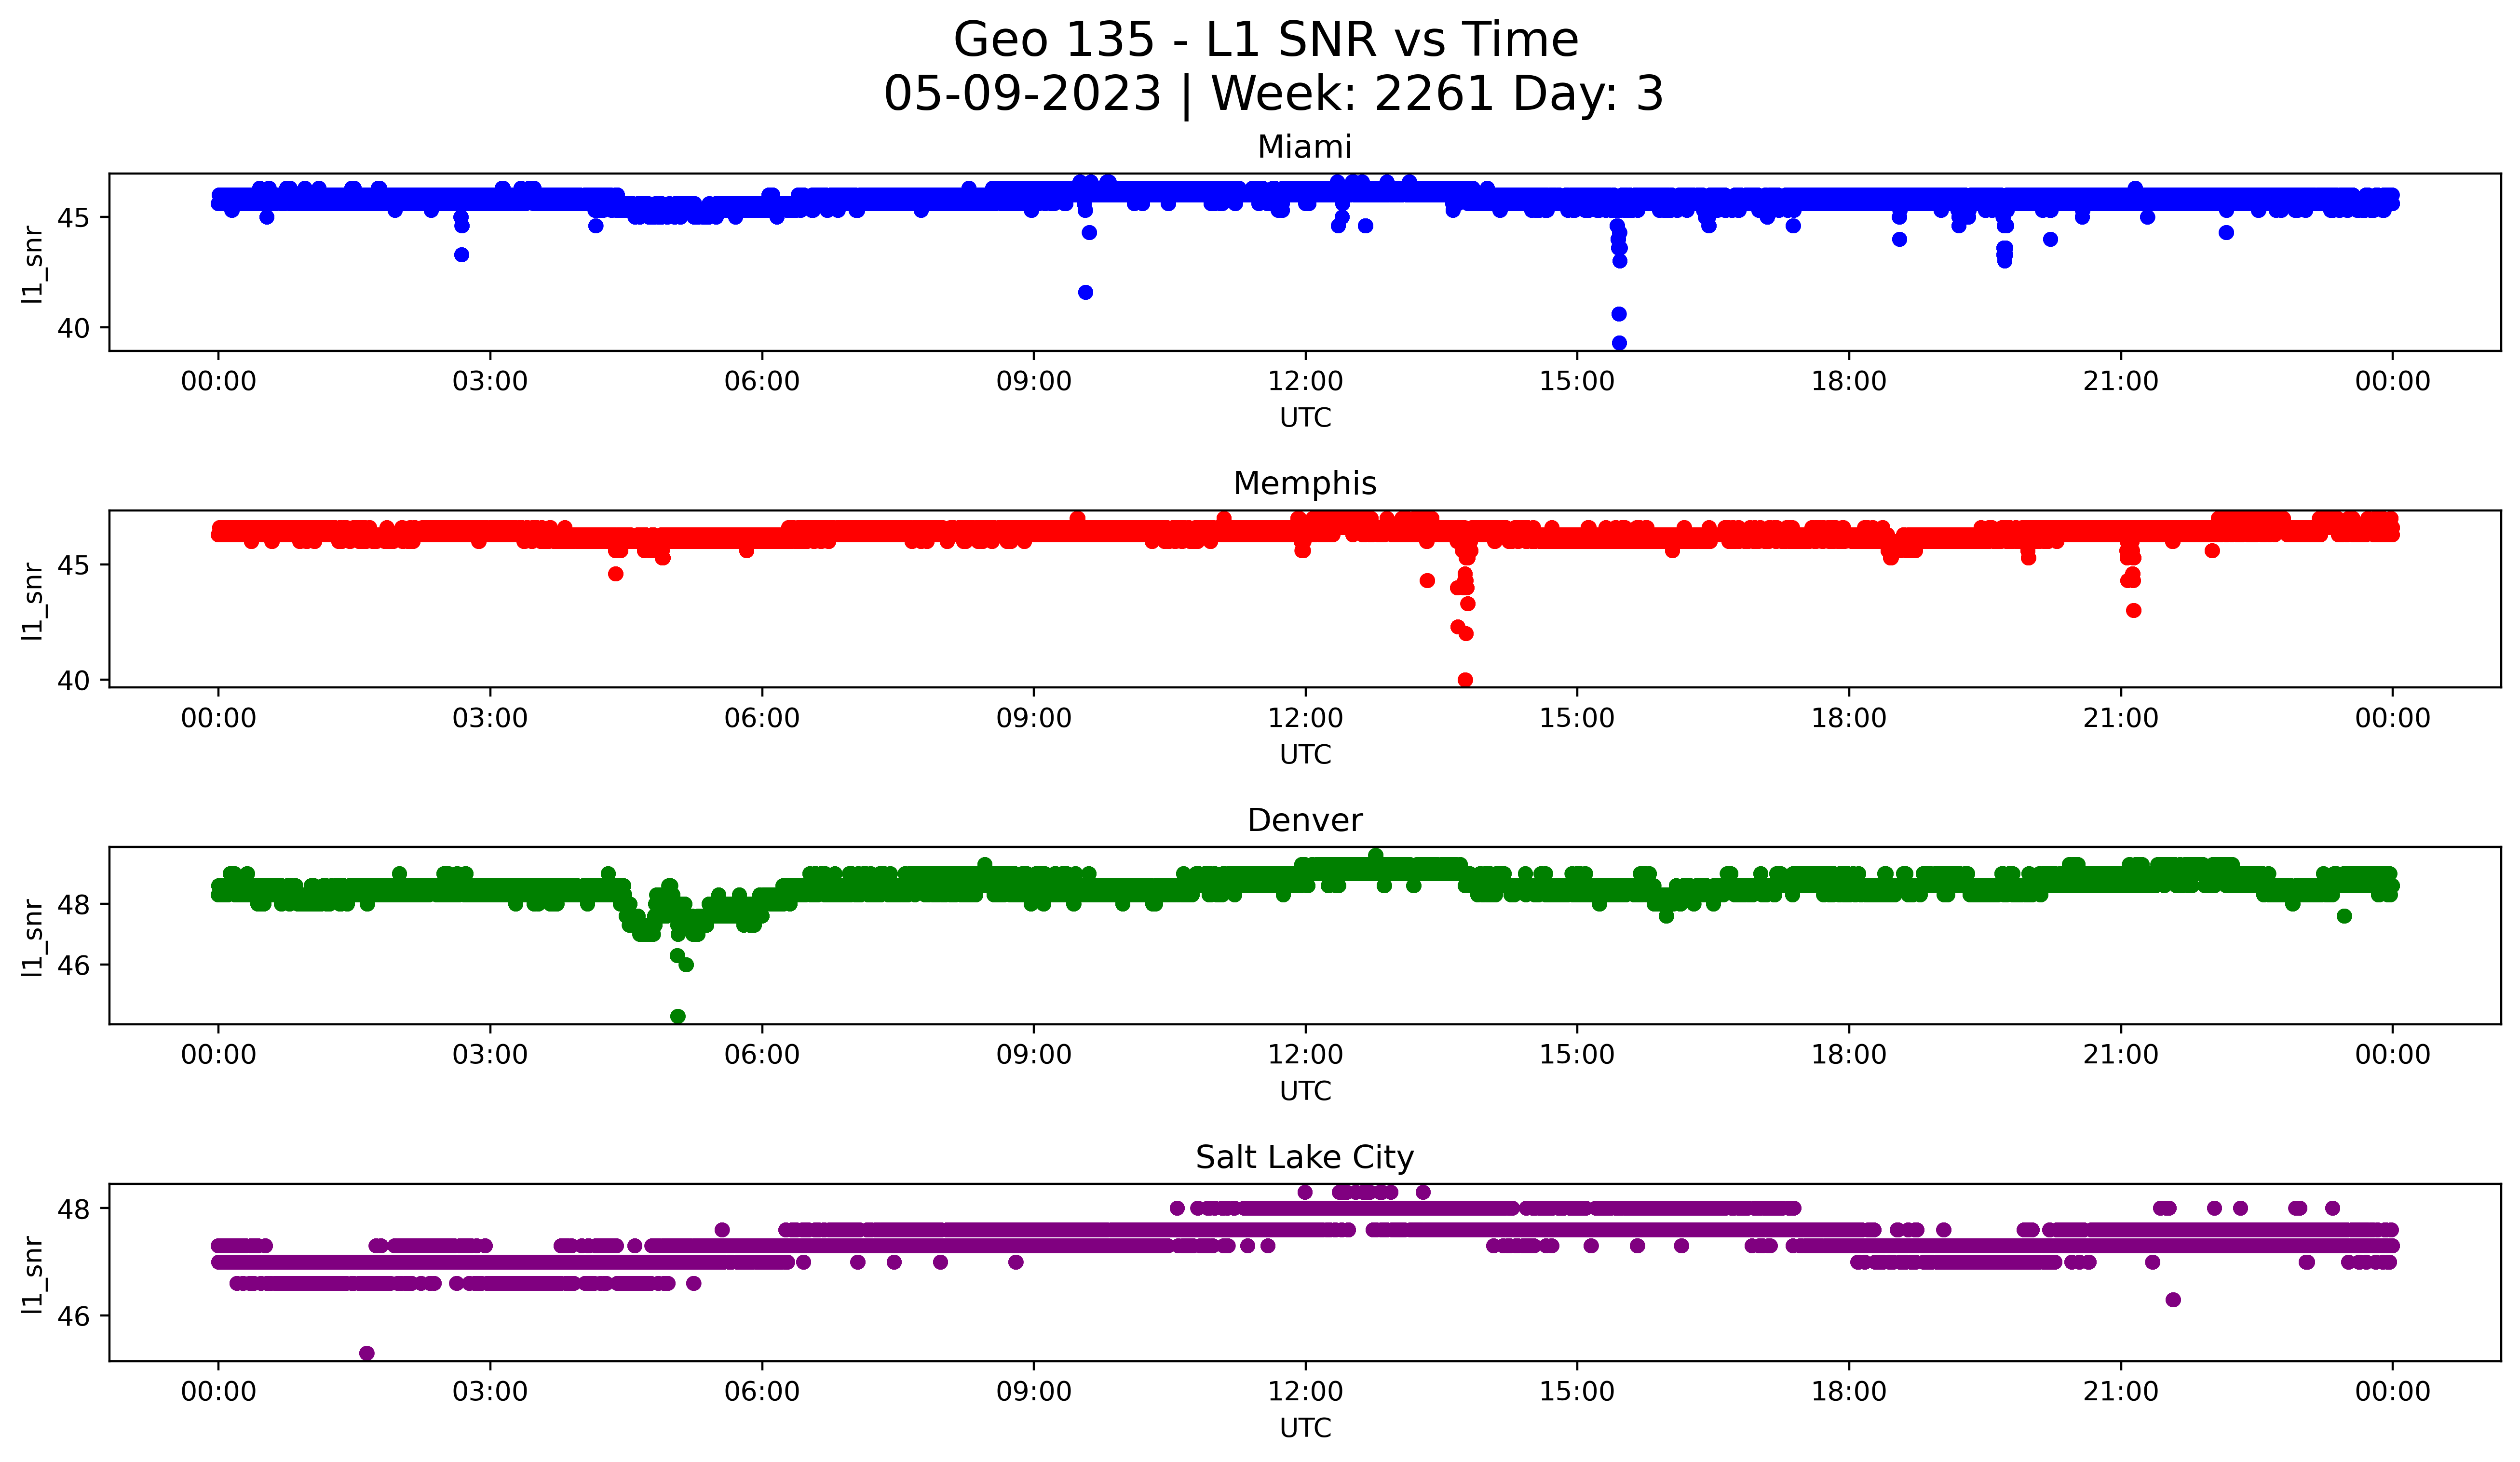Click the 12:00 tick label under Miami plot

(1305, 382)
